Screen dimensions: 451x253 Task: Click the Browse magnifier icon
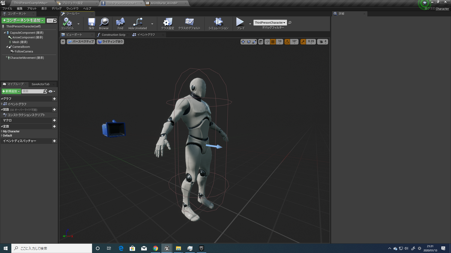104,22
